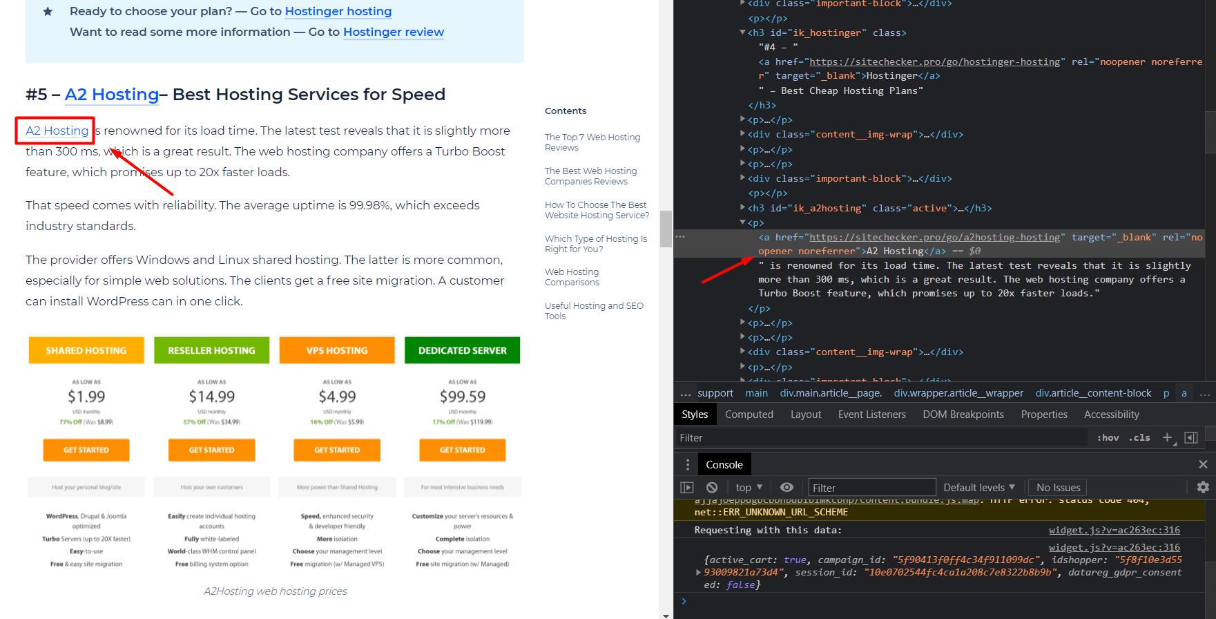Click the page's vertical scrollbar thumb
Screen dimensions: 1216x619
click(666, 229)
